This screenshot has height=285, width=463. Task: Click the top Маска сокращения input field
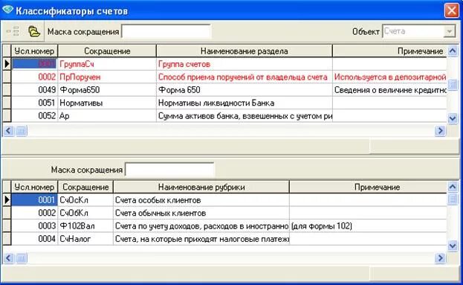pos(166,31)
